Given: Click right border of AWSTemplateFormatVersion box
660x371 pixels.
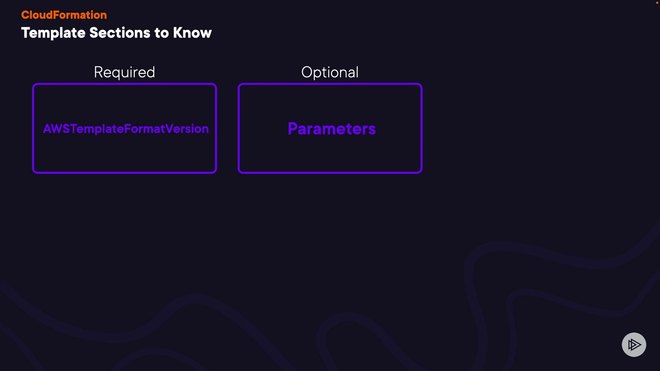Looking at the screenshot, I should 216,128.
